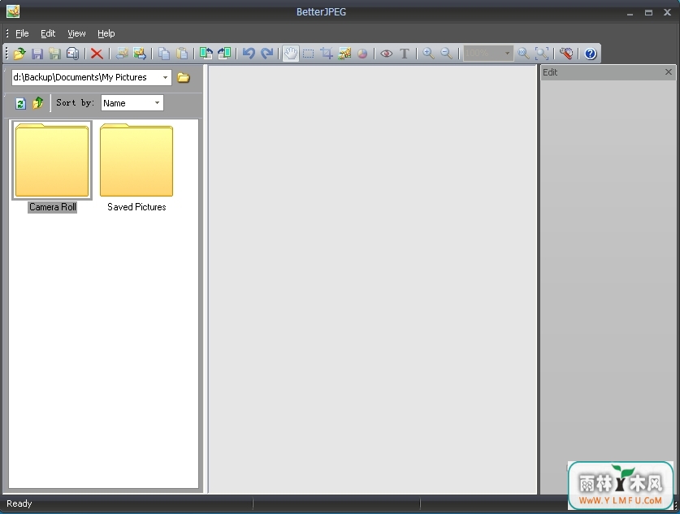Maximize the BetterJPEG window
The image size is (680, 514).
(x=648, y=12)
